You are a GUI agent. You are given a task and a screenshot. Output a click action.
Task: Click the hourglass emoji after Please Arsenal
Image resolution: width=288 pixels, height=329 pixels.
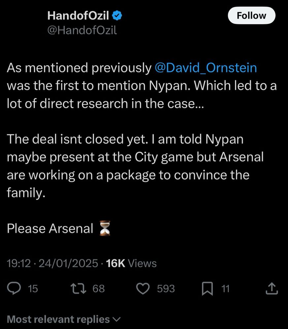click(105, 228)
